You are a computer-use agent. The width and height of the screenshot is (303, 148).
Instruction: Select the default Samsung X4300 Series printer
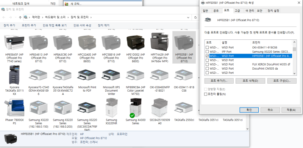point(136,108)
